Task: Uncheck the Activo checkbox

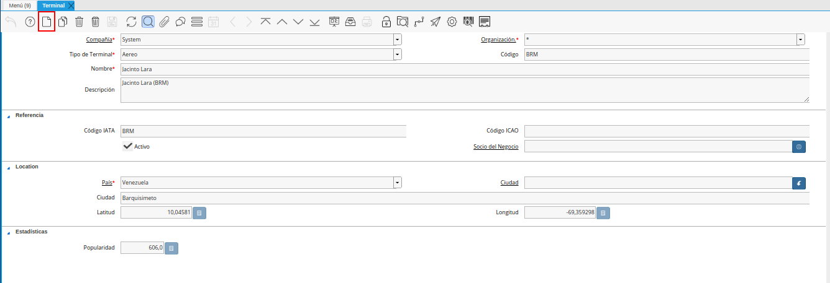Action: click(128, 146)
